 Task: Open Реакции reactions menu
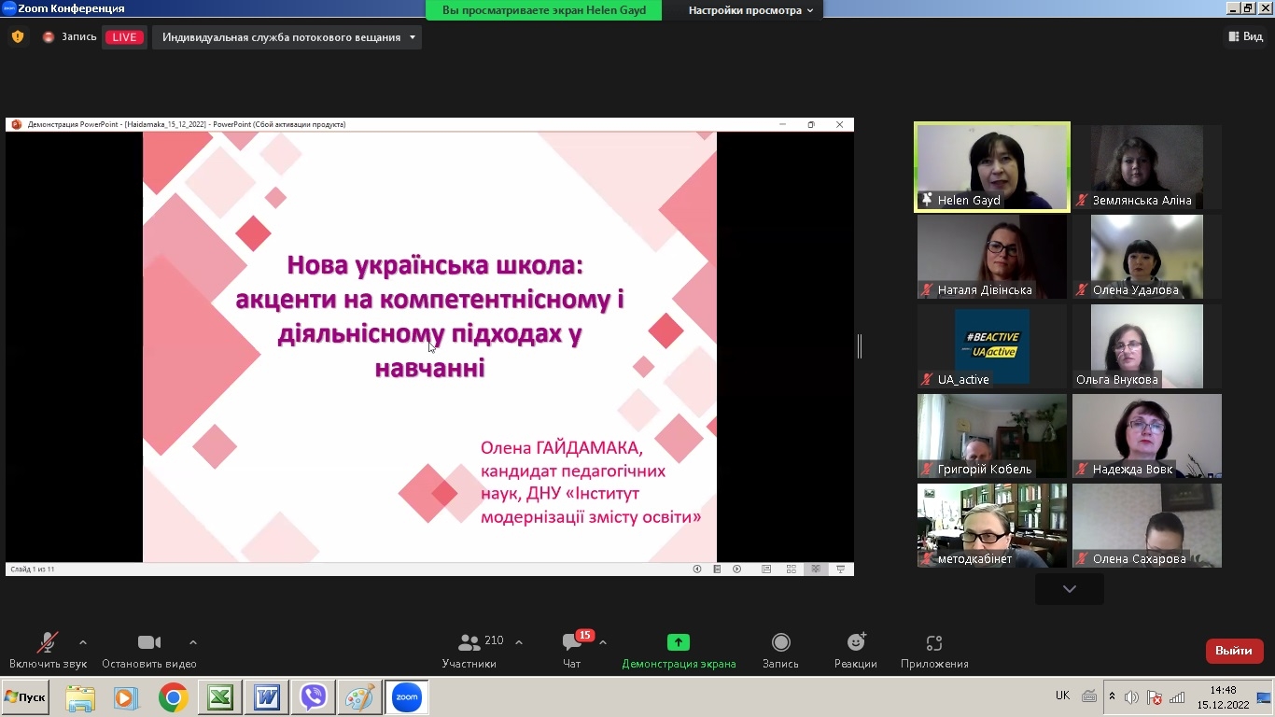pyautogui.click(x=856, y=651)
